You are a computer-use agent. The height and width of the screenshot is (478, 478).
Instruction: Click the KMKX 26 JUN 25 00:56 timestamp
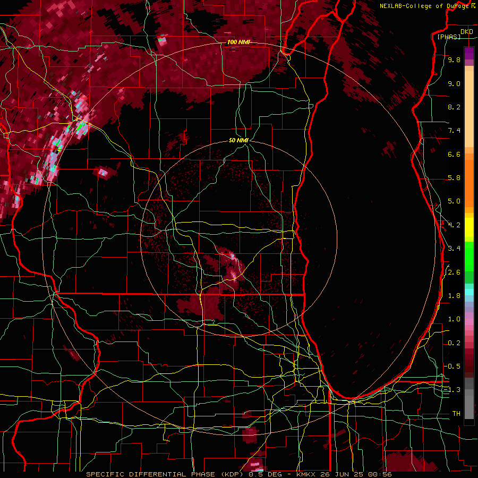pyautogui.click(x=344, y=474)
